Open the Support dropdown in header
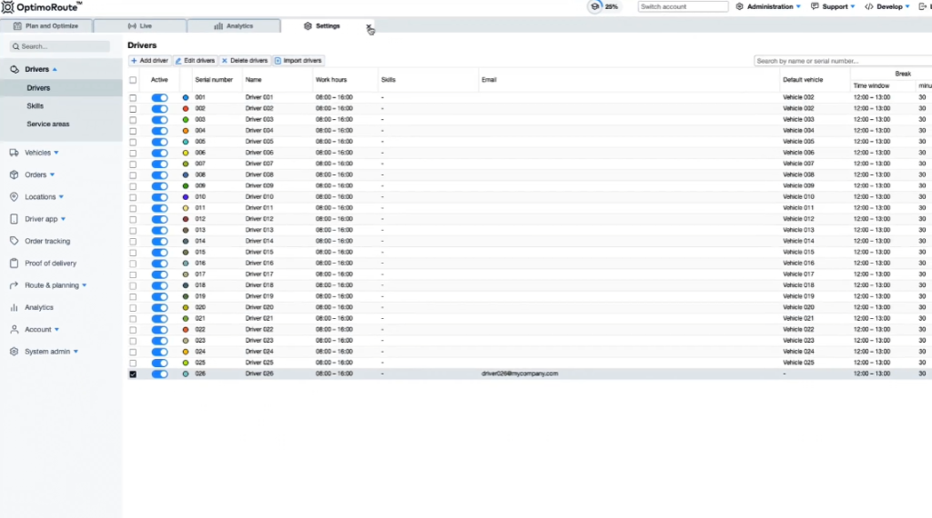Screen dimensions: 932x518 (x=834, y=6)
